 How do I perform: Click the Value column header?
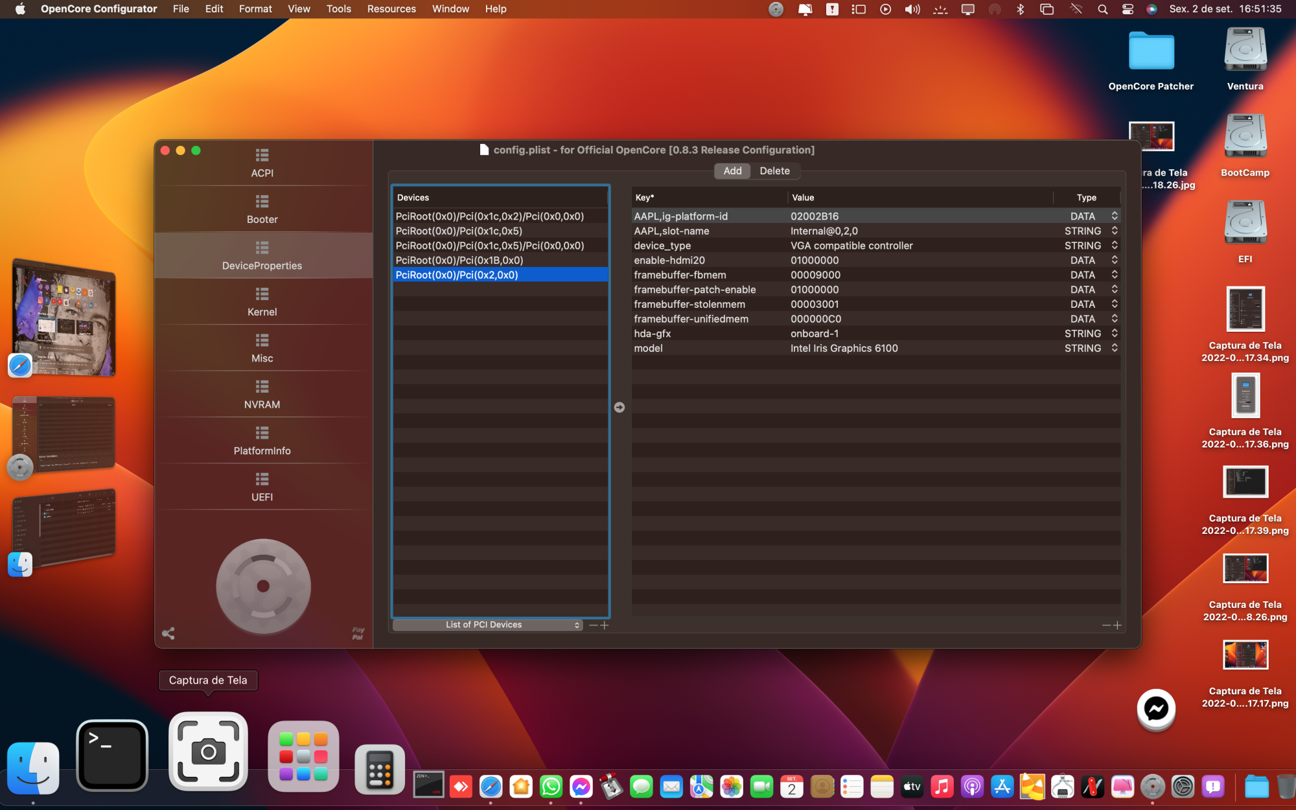(920, 198)
